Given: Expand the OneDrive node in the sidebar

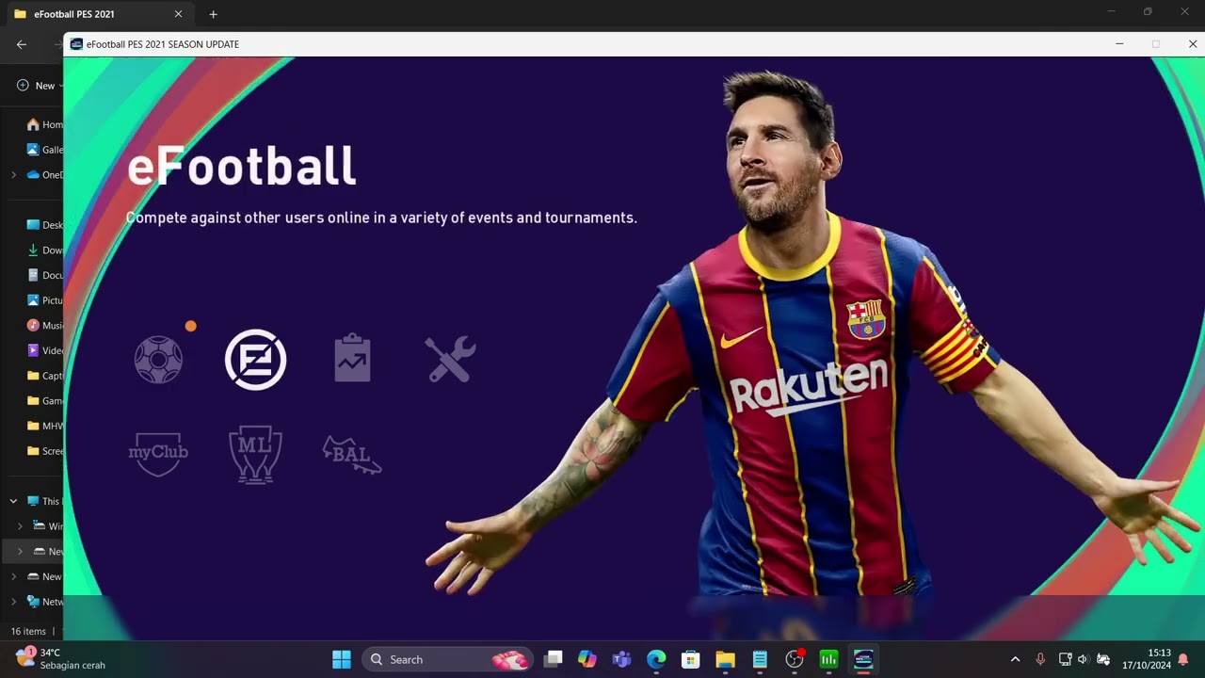Looking at the screenshot, I should [x=13, y=174].
